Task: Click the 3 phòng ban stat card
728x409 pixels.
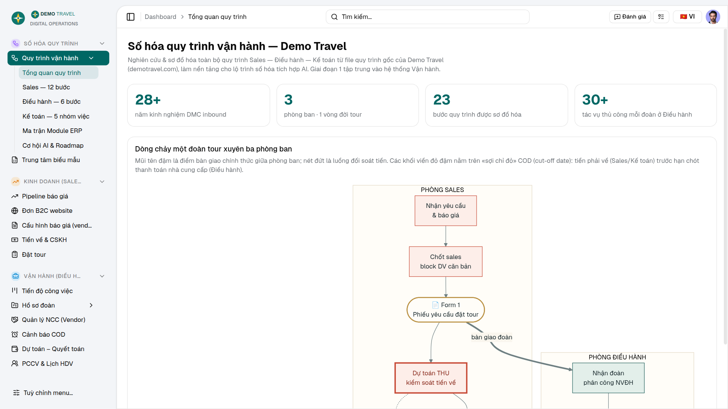Action: (348, 105)
